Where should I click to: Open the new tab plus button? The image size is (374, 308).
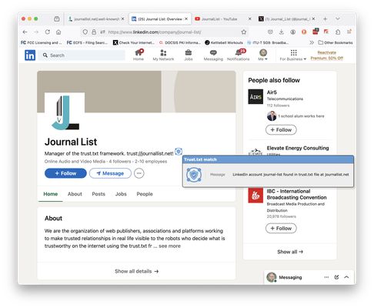pos(325,18)
